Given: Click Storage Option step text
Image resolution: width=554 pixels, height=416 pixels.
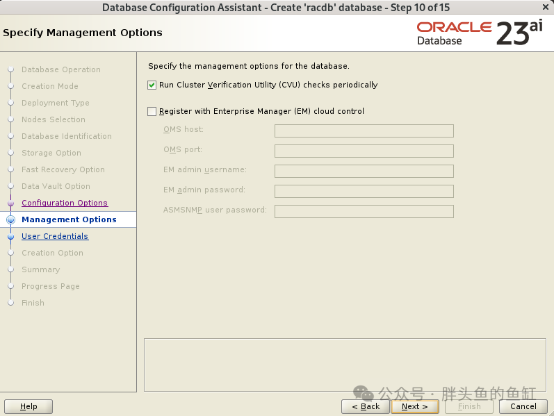Looking at the screenshot, I should [x=51, y=153].
